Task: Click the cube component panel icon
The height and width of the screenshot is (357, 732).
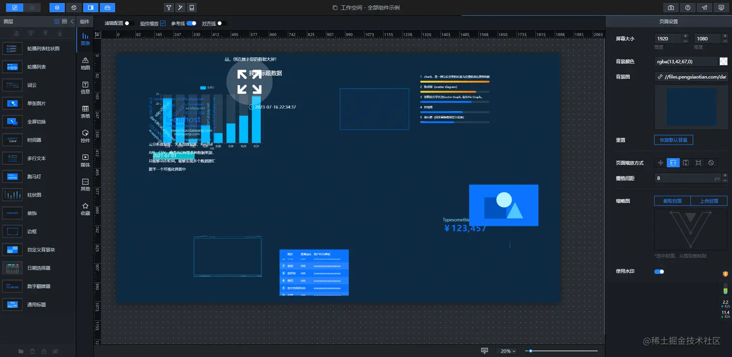Action: 74,8
